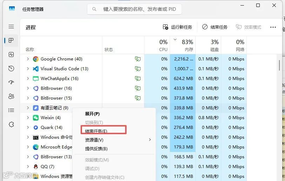The height and width of the screenshot is (181, 285).
Task: Open the Startup apps sidebar icon
Action: coord(11,82)
